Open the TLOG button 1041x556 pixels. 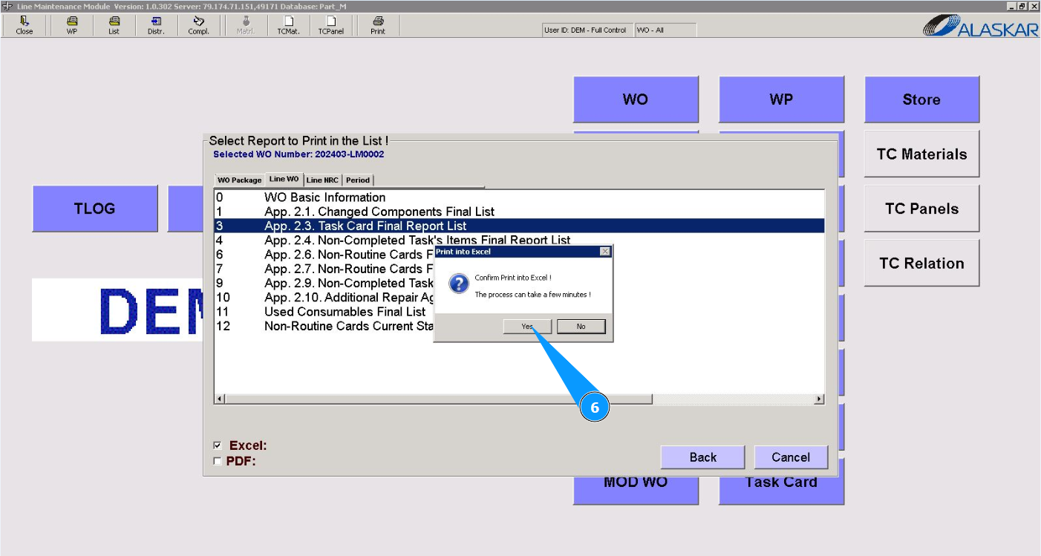coord(95,209)
